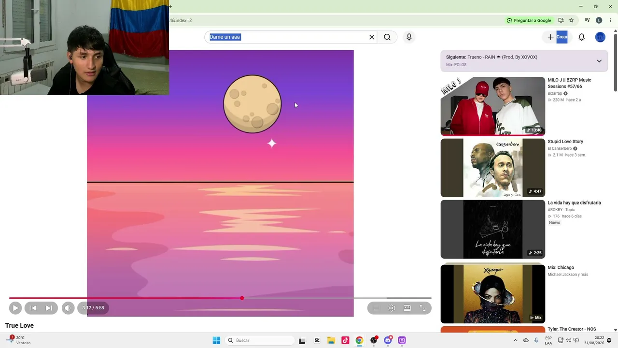618x348 pixels.
Task: Clear the search box text
Action: point(372,37)
